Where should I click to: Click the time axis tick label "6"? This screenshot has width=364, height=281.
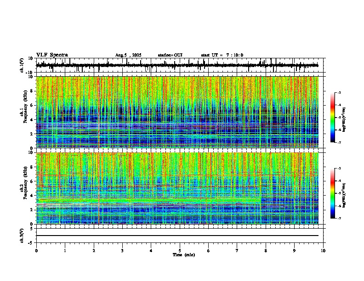pos(209,251)
